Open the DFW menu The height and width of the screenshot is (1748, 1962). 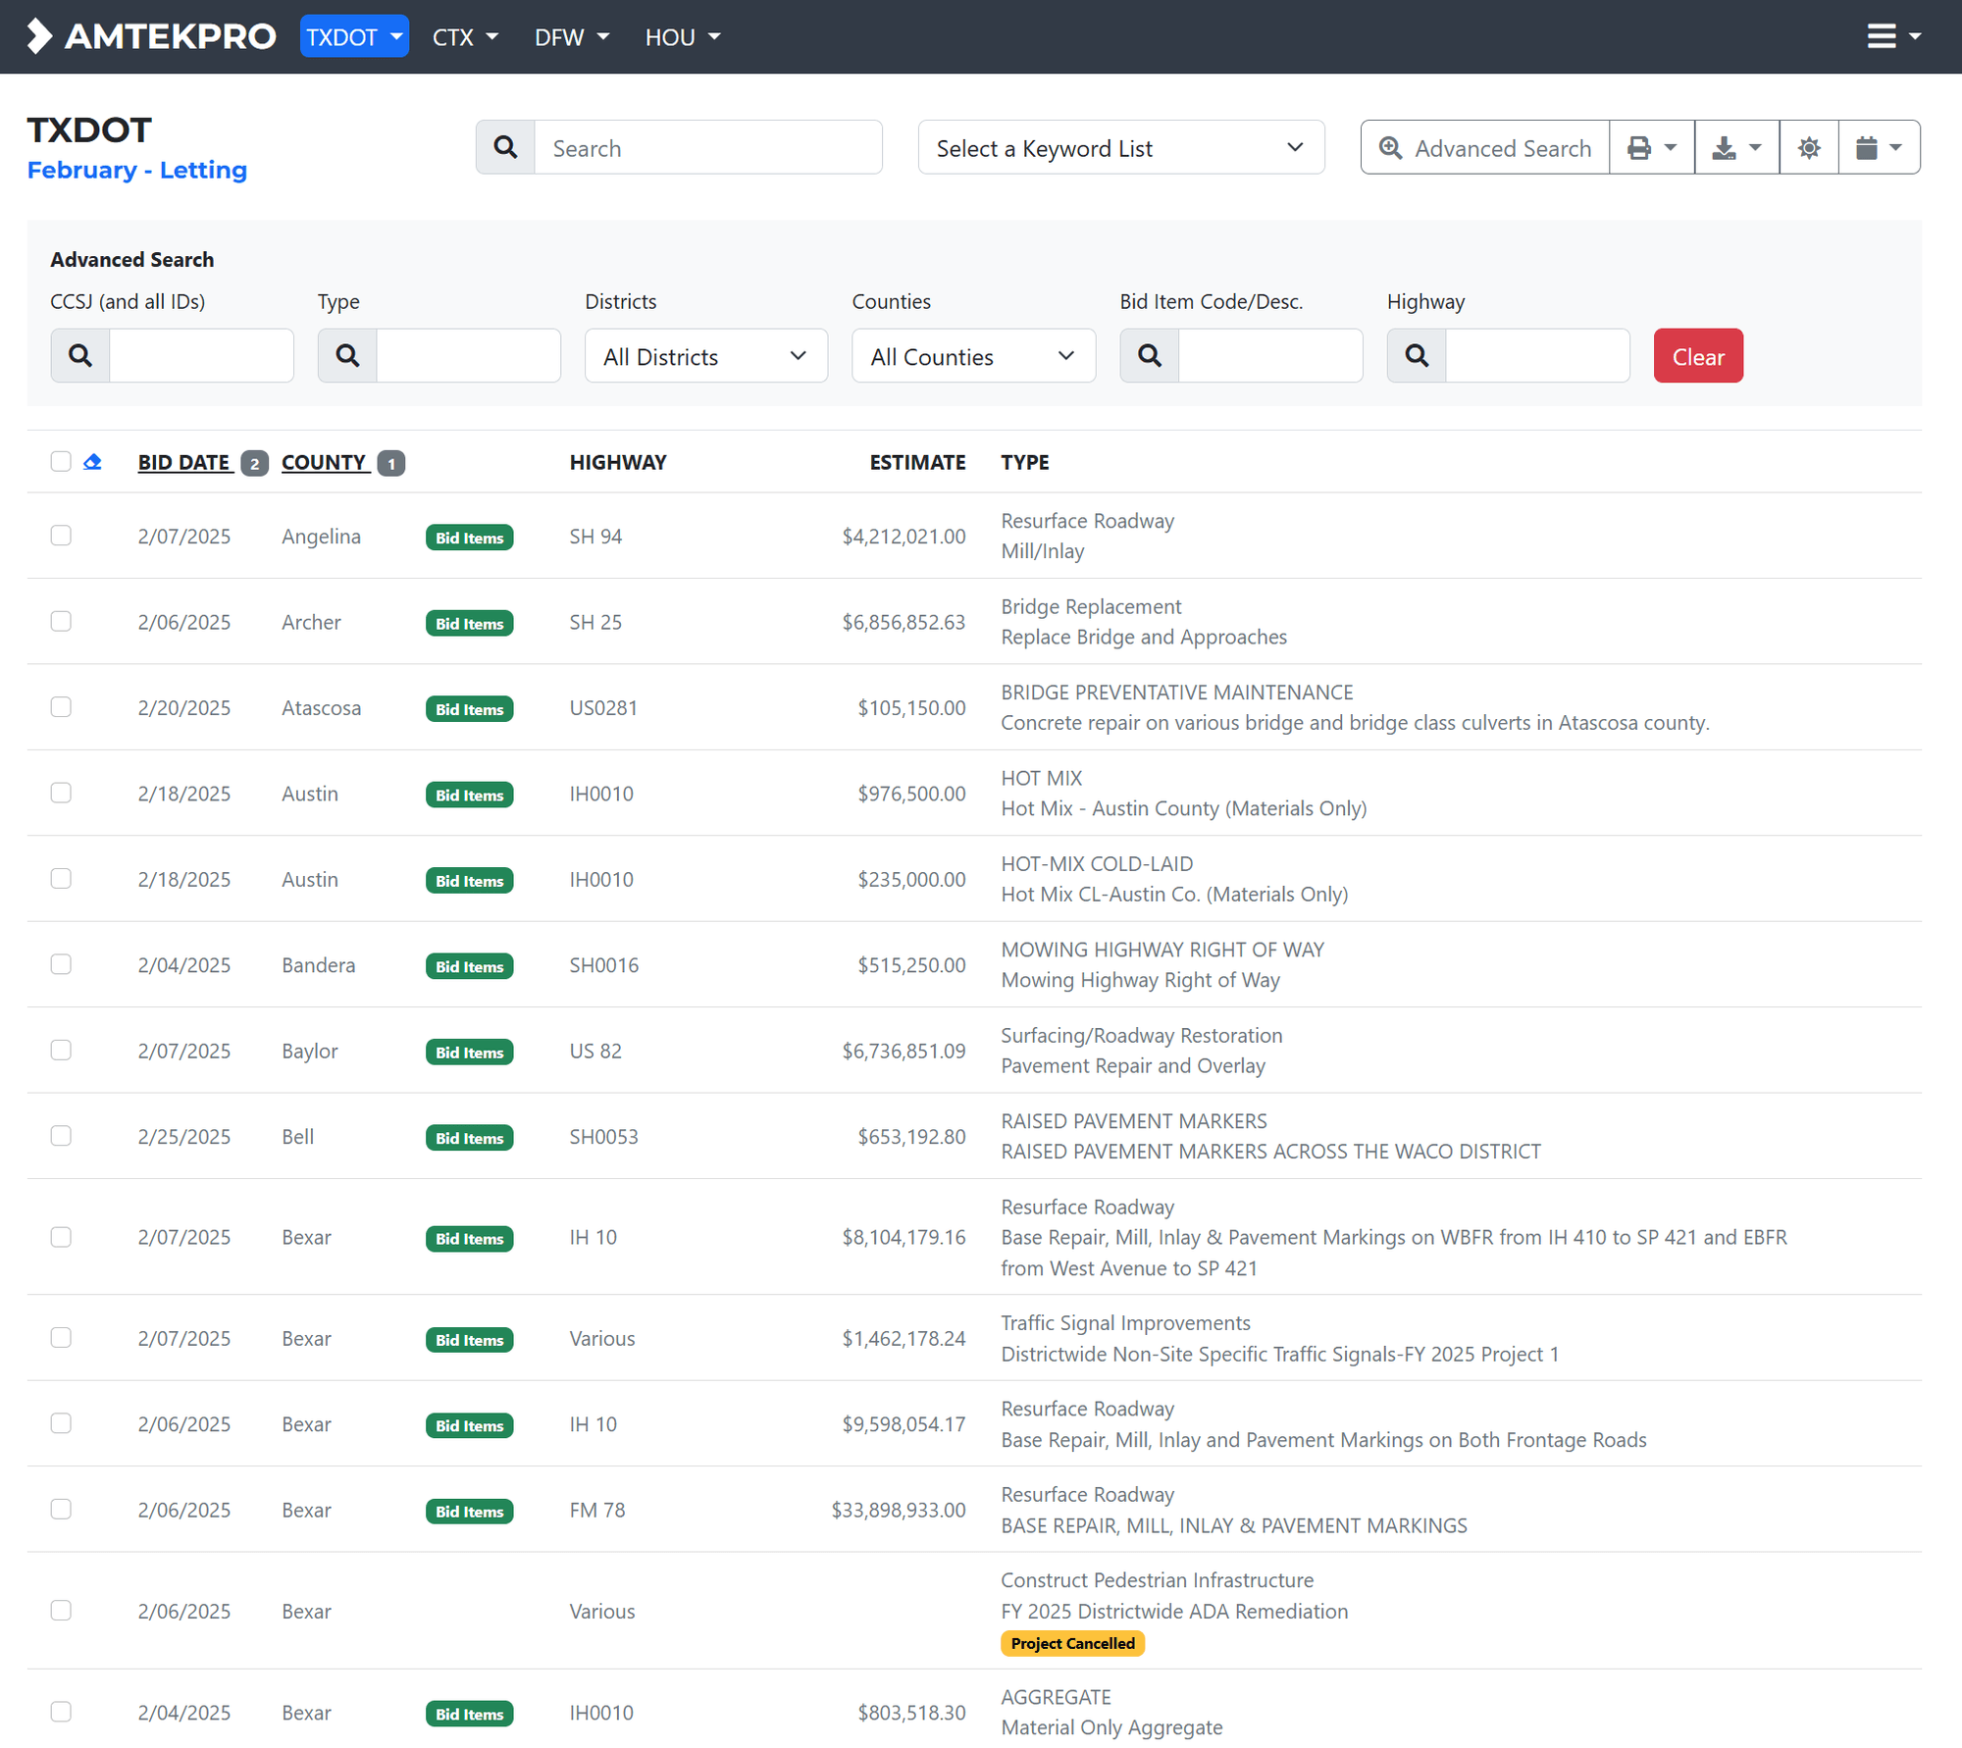click(571, 37)
